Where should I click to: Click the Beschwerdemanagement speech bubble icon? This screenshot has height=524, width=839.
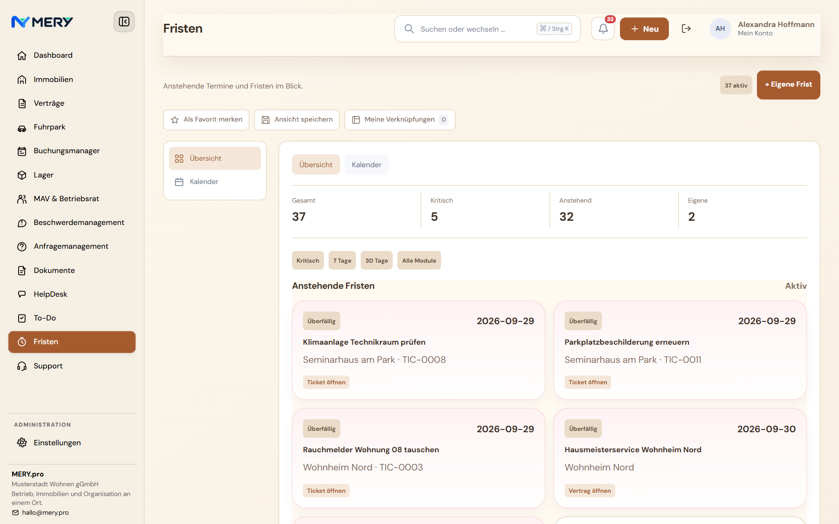22,223
